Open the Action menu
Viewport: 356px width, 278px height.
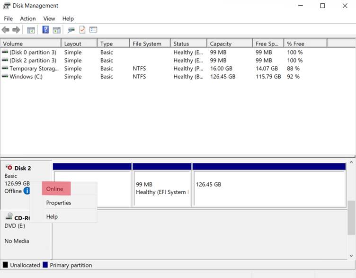click(28, 18)
